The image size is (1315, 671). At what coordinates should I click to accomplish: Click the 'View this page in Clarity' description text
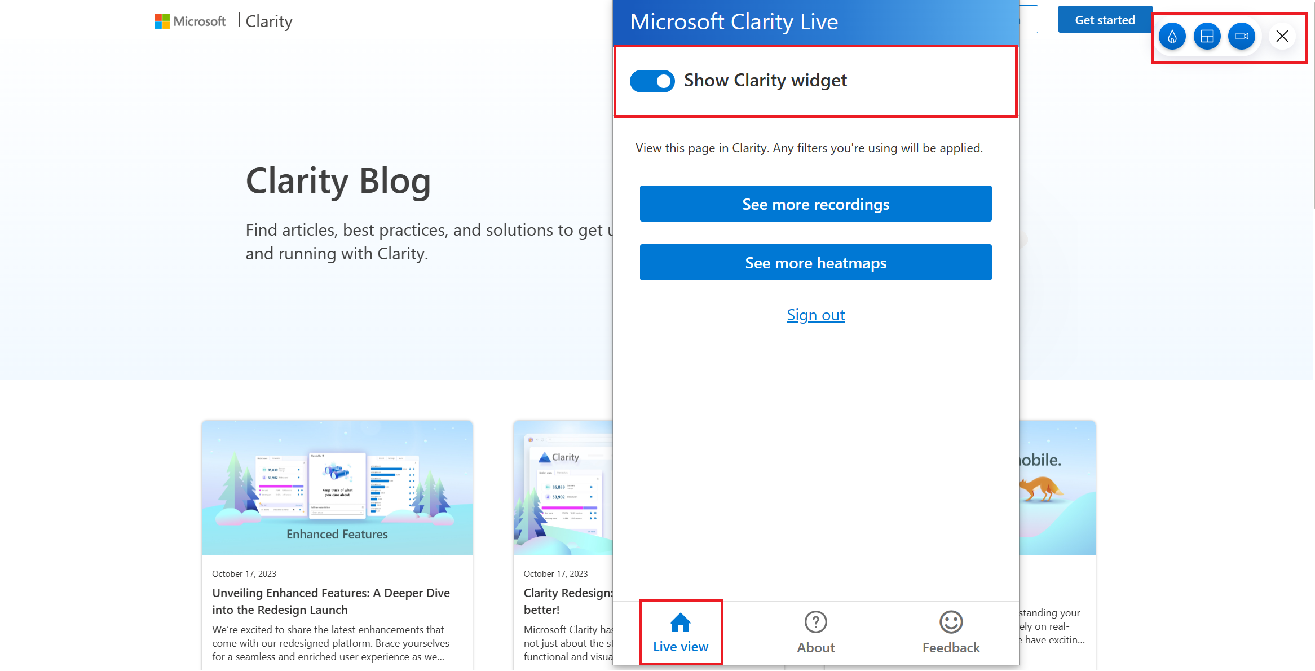pos(809,148)
